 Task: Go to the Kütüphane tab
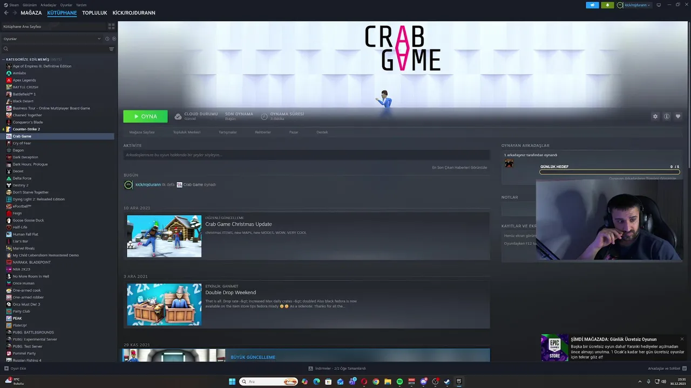[x=62, y=13]
